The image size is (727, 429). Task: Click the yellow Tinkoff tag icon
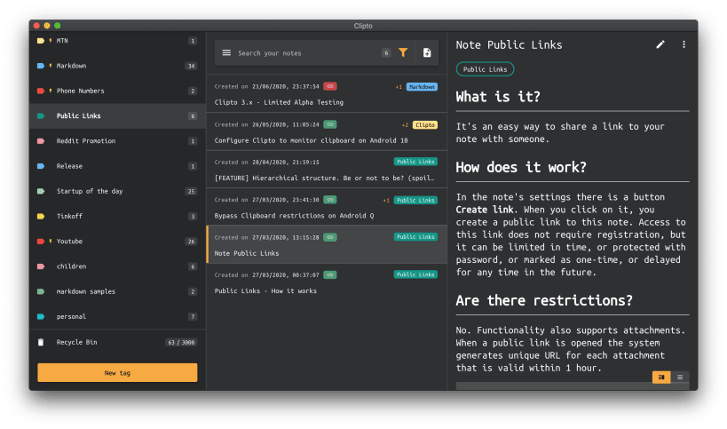pos(41,216)
